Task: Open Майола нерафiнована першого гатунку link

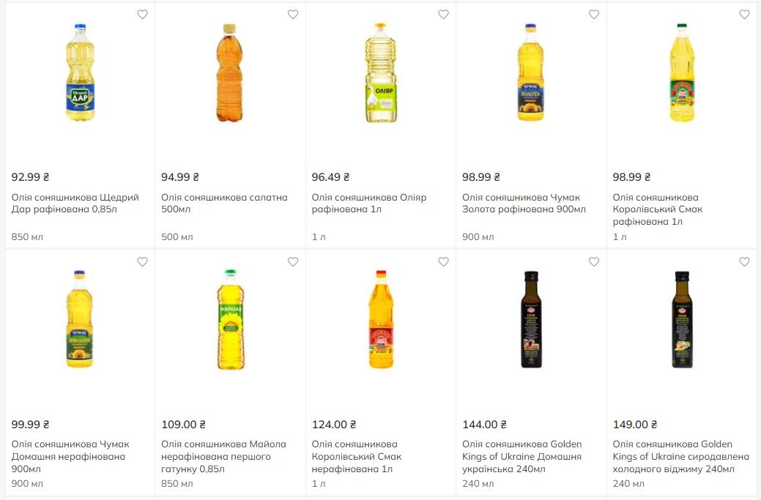Action: [223, 456]
